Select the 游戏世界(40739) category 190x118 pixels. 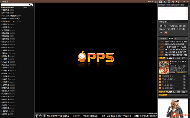9,79
